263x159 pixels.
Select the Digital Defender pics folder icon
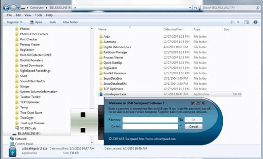101,47
